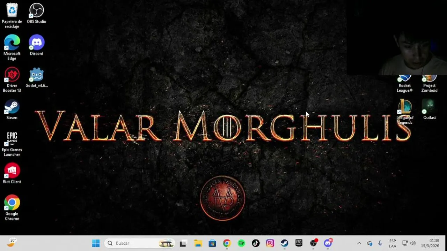This screenshot has height=251, width=447.
Task: Click the OneDrive cloud tray icon
Action: pyautogui.click(x=369, y=243)
